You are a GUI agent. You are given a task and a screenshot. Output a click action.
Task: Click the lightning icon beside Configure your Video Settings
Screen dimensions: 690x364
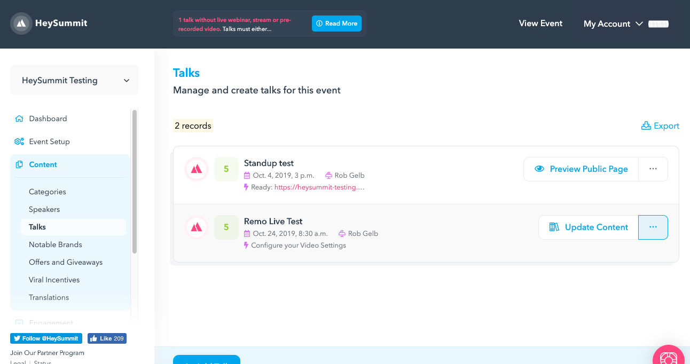pos(246,246)
